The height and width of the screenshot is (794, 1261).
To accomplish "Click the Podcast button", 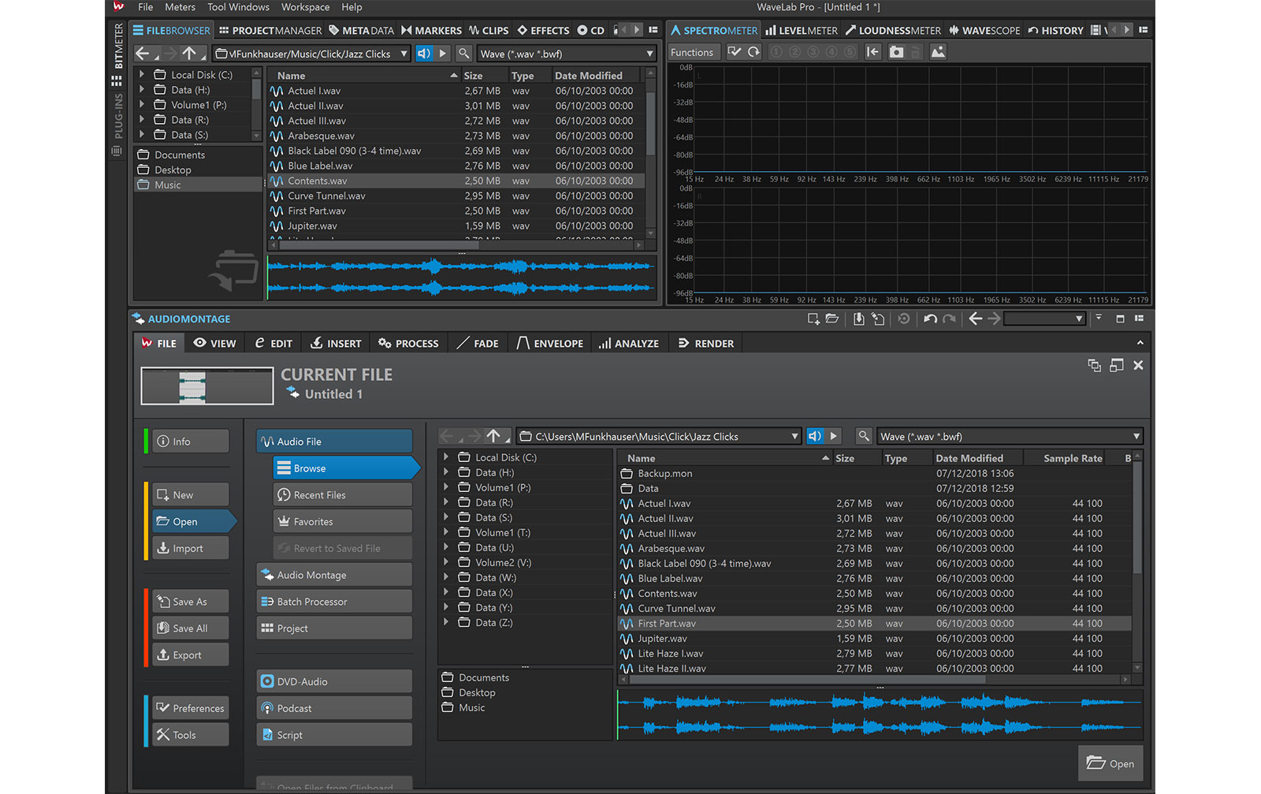I will point(334,708).
